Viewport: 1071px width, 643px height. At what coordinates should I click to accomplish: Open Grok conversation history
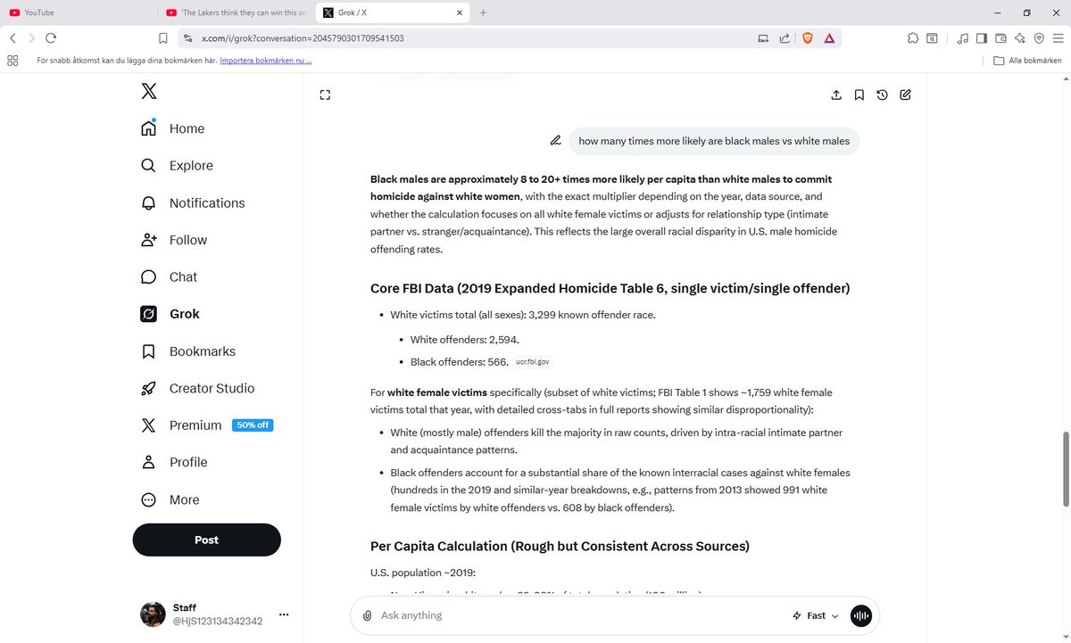pyautogui.click(x=882, y=95)
